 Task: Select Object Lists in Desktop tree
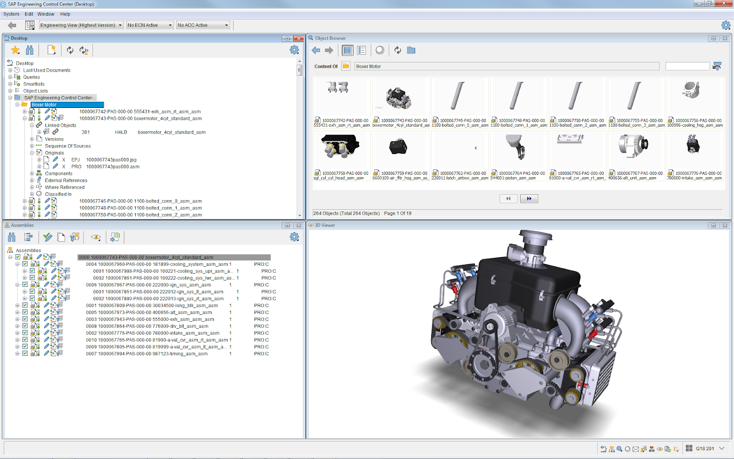pyautogui.click(x=35, y=91)
